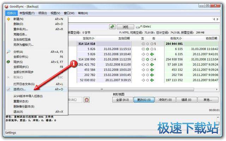The image size is (226, 141).
Task: Filter by 更改(G) (5) button
Action: (x=144, y=100)
